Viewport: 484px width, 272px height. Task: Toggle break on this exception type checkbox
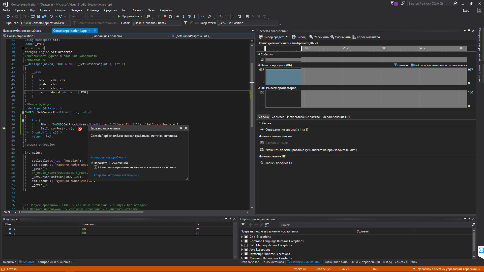click(x=96, y=167)
